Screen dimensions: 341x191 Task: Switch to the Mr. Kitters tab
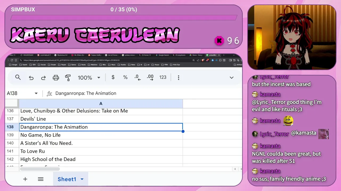[x=78, y=55]
